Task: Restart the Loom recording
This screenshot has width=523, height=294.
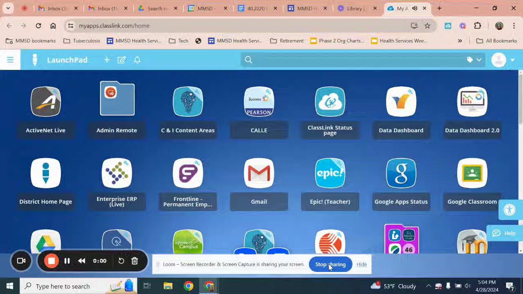Action: [x=121, y=261]
